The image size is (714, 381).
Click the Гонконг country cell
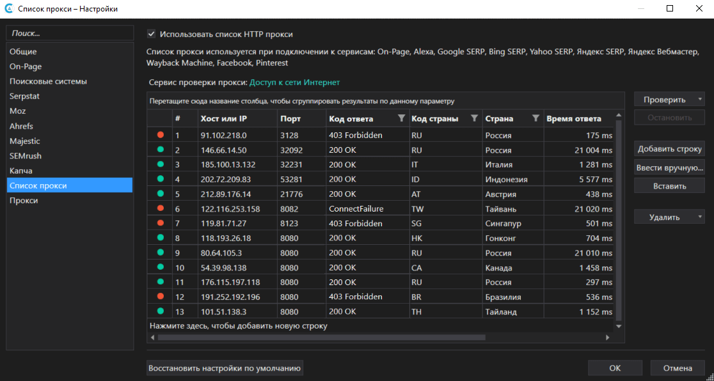(512, 238)
